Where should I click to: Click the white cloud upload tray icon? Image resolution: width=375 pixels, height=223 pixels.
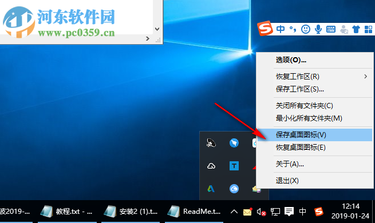click(x=211, y=166)
